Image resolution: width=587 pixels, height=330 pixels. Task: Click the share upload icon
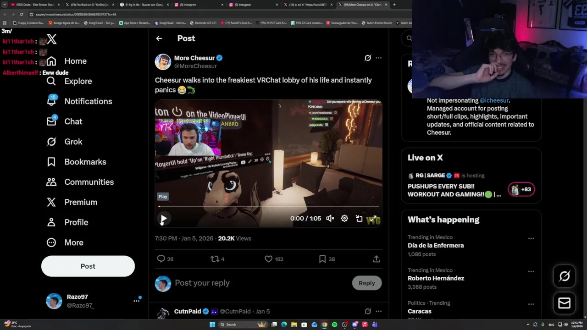pyautogui.click(x=376, y=259)
